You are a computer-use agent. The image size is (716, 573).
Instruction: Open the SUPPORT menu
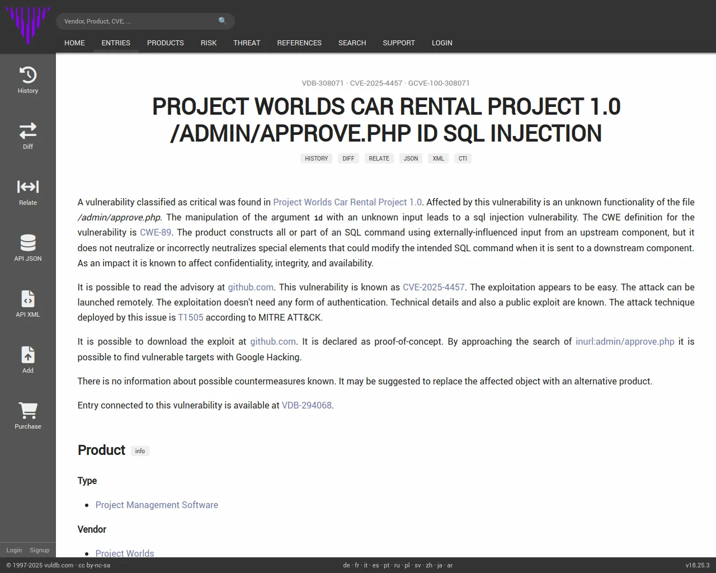(399, 43)
